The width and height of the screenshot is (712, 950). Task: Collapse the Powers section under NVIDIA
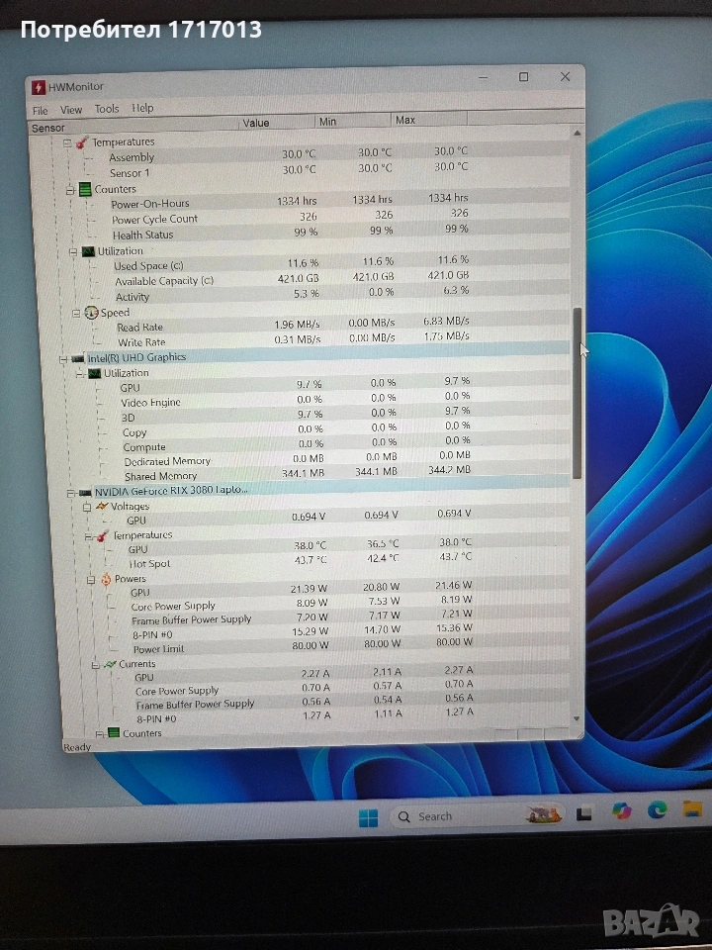click(x=92, y=579)
